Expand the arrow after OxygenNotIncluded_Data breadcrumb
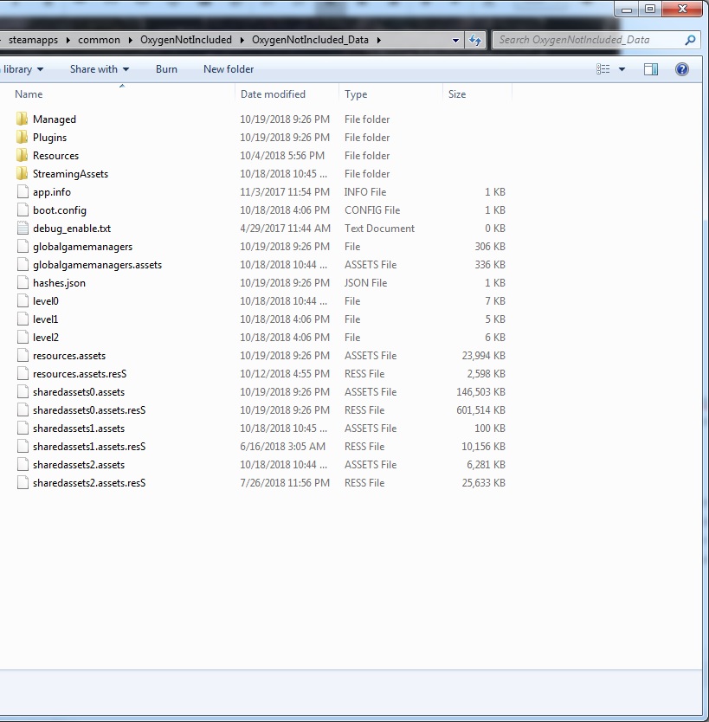 click(379, 40)
